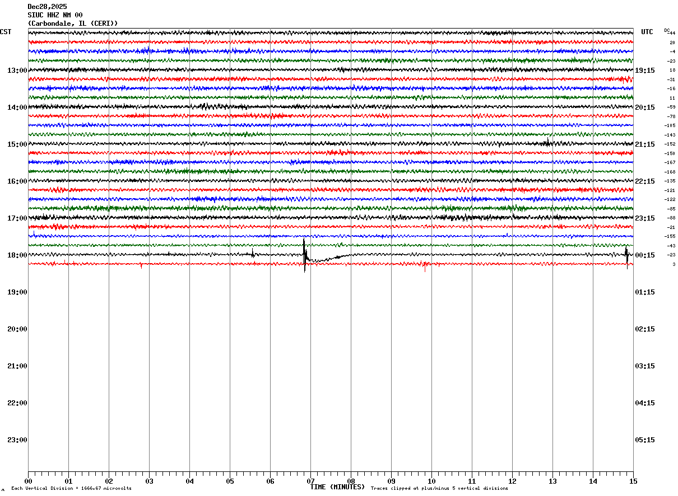This screenshot has height=496, width=678.
Task: Click the "09" minute axis label
Action: pos(391,481)
